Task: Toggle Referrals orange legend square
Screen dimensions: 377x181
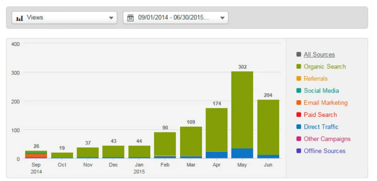Action: 299,79
